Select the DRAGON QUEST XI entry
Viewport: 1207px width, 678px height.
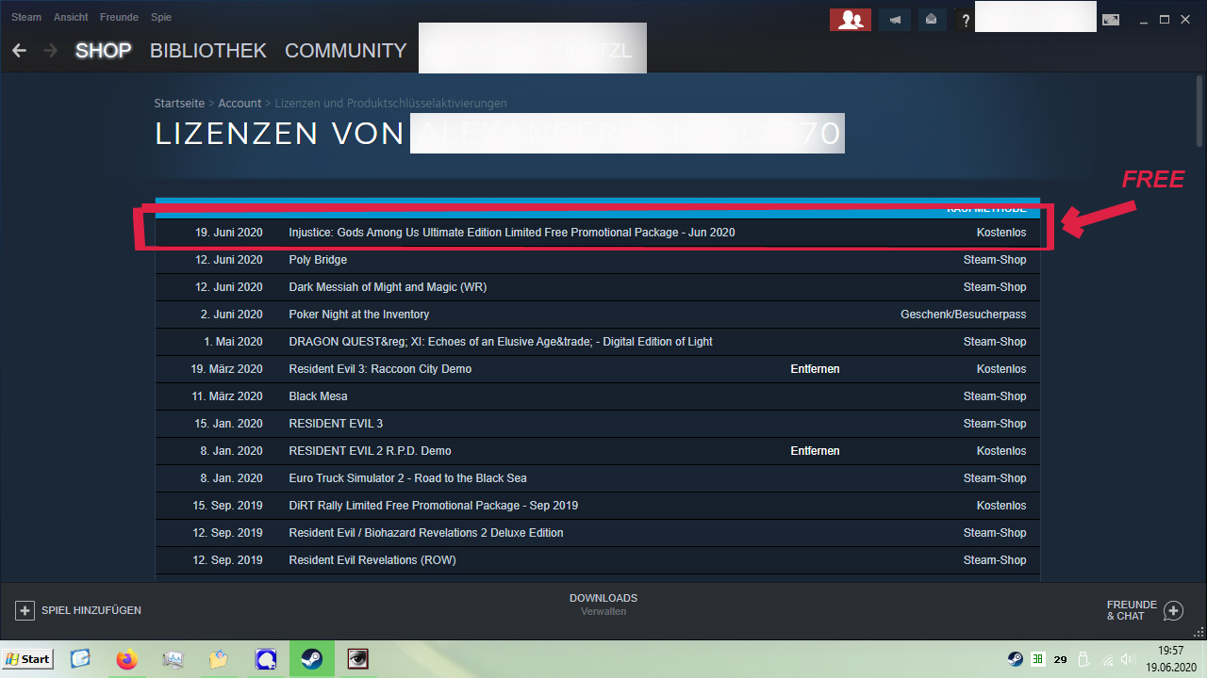pos(501,342)
